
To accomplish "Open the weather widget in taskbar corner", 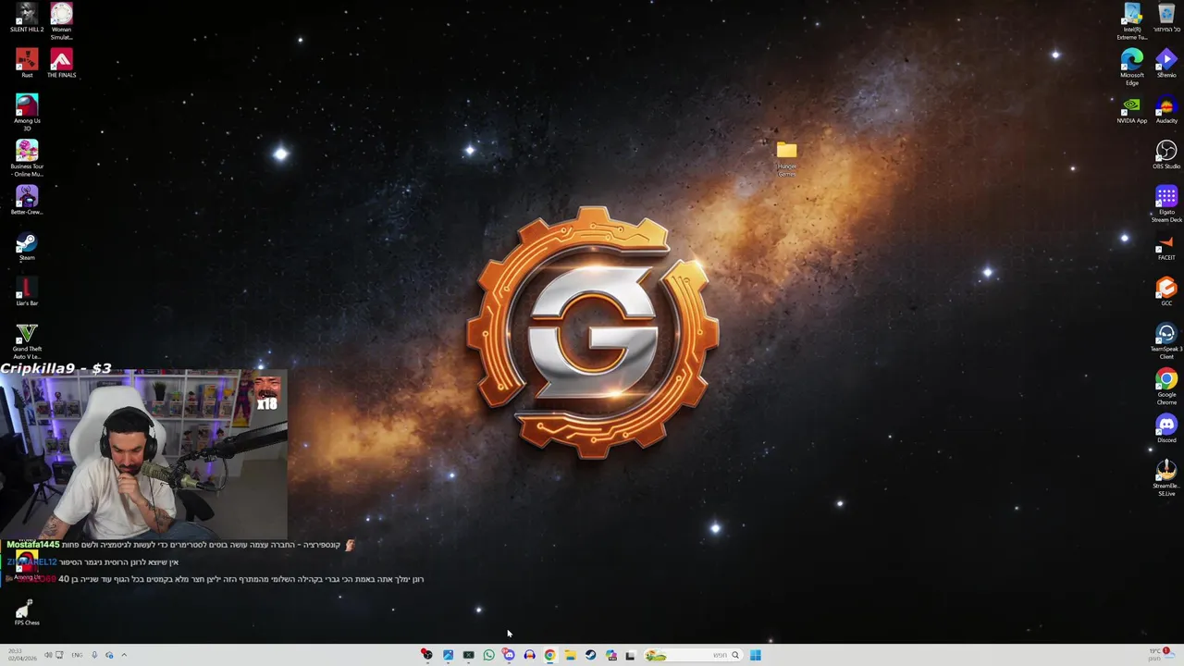I will 1160,654.
